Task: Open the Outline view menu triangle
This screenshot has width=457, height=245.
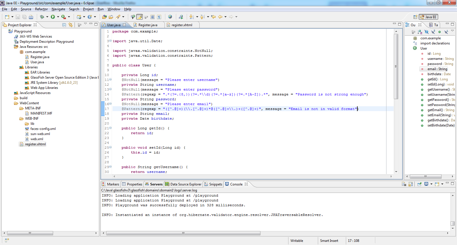Action: pos(452,31)
